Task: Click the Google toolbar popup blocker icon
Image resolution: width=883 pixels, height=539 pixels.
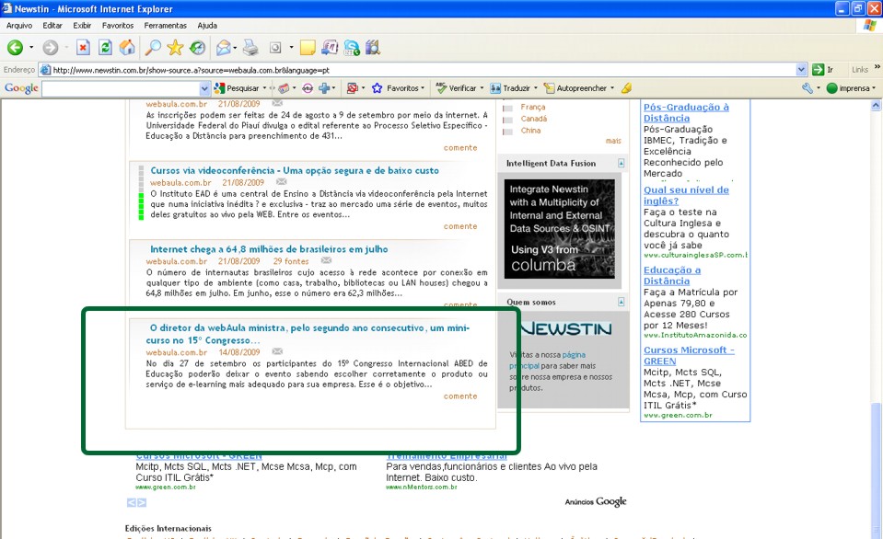Action: pos(353,88)
